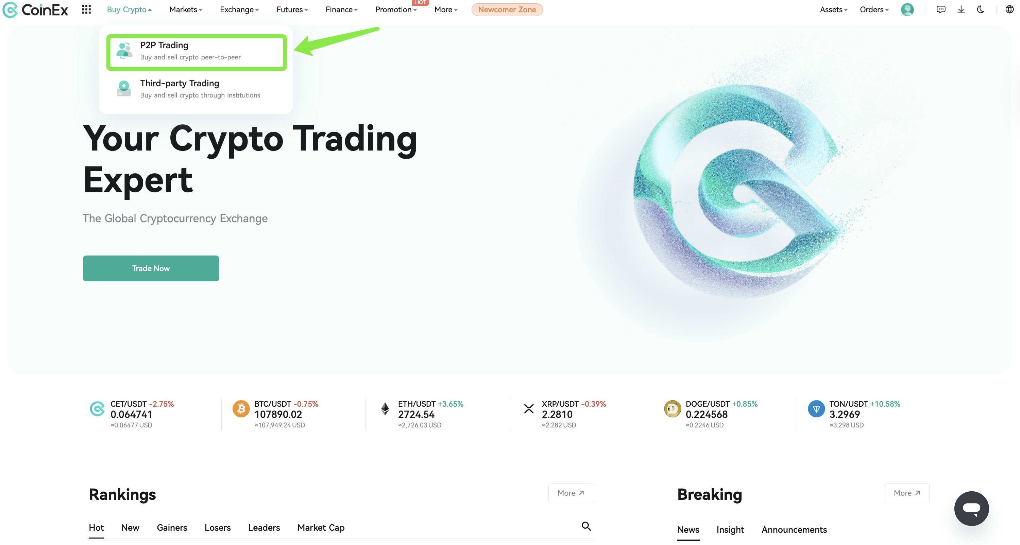
Task: Open the Newcomer Zone menu item
Action: point(507,10)
